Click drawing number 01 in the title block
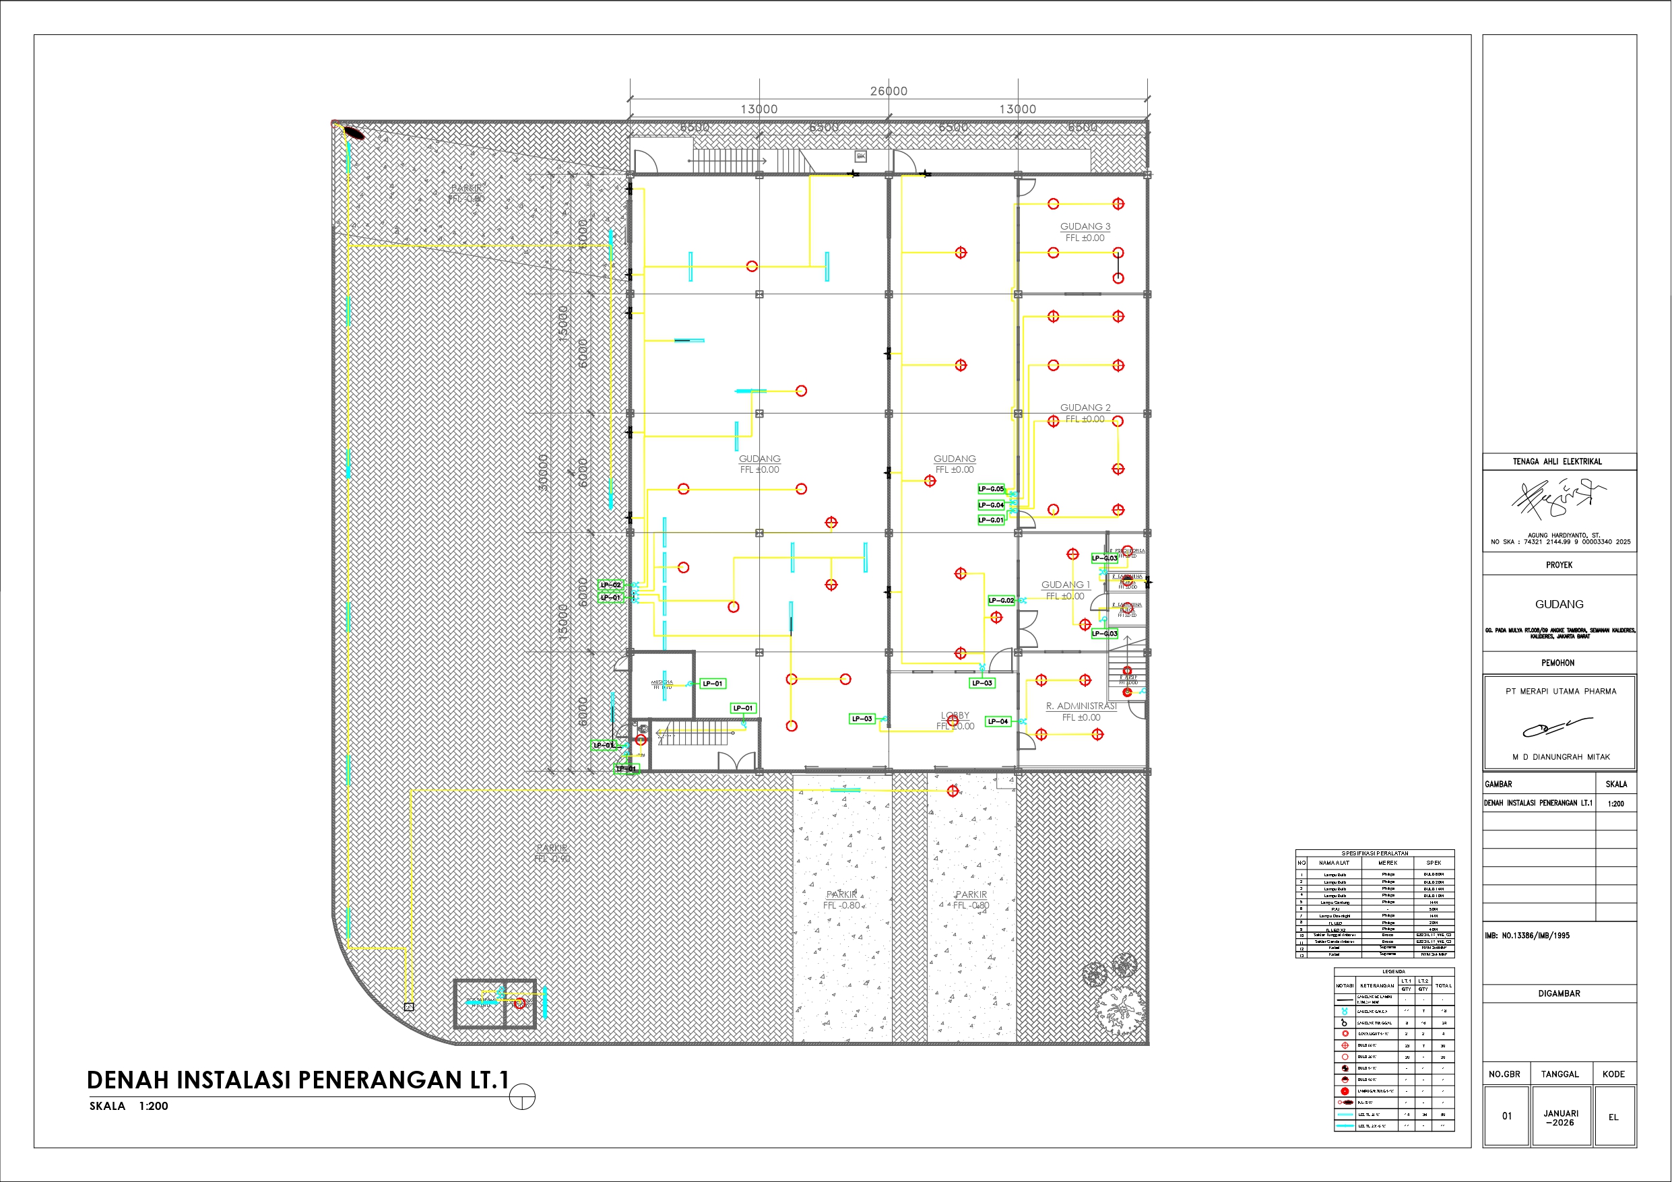Screen dimensions: 1672x1182 [1507, 1117]
